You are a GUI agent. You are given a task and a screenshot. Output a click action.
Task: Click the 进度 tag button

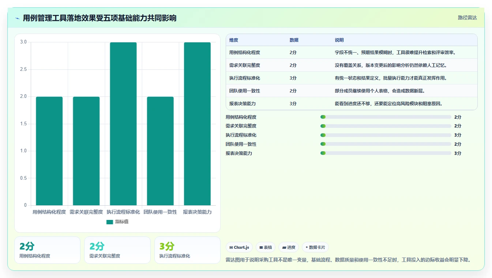[x=289, y=247]
